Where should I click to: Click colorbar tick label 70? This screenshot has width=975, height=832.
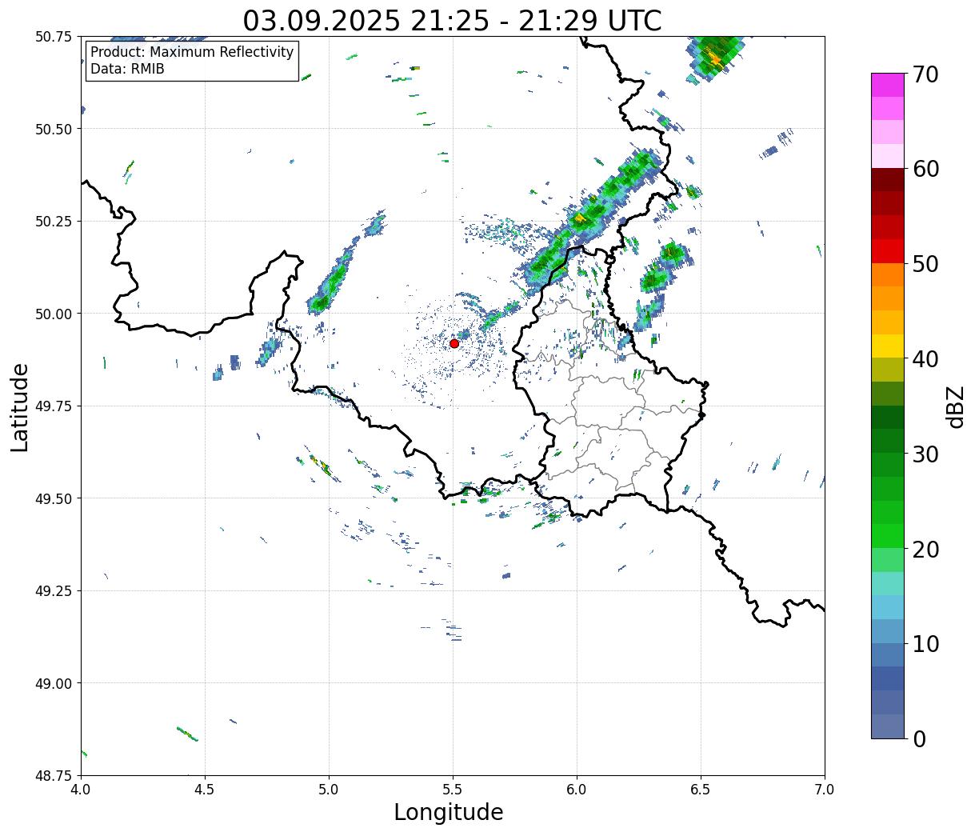click(925, 74)
